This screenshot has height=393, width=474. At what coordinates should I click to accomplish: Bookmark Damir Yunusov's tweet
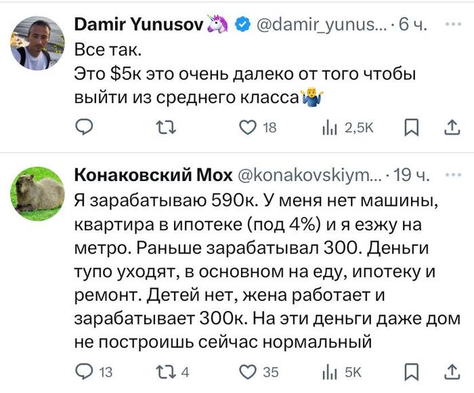point(411,127)
